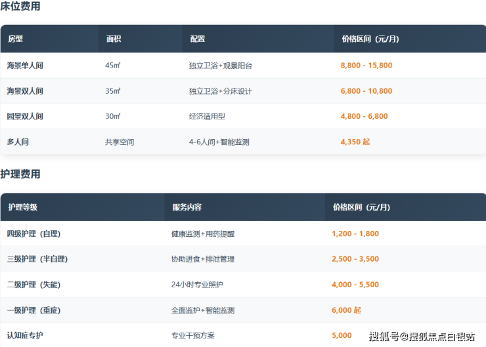486x347 pixels.
Task: Click the 海景单人间 row label
Action: pos(25,66)
